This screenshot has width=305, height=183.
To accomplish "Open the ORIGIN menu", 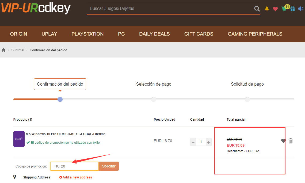I will 18,34.
